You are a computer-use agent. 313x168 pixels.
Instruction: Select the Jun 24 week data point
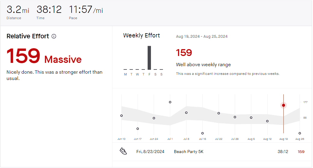pos(154,118)
